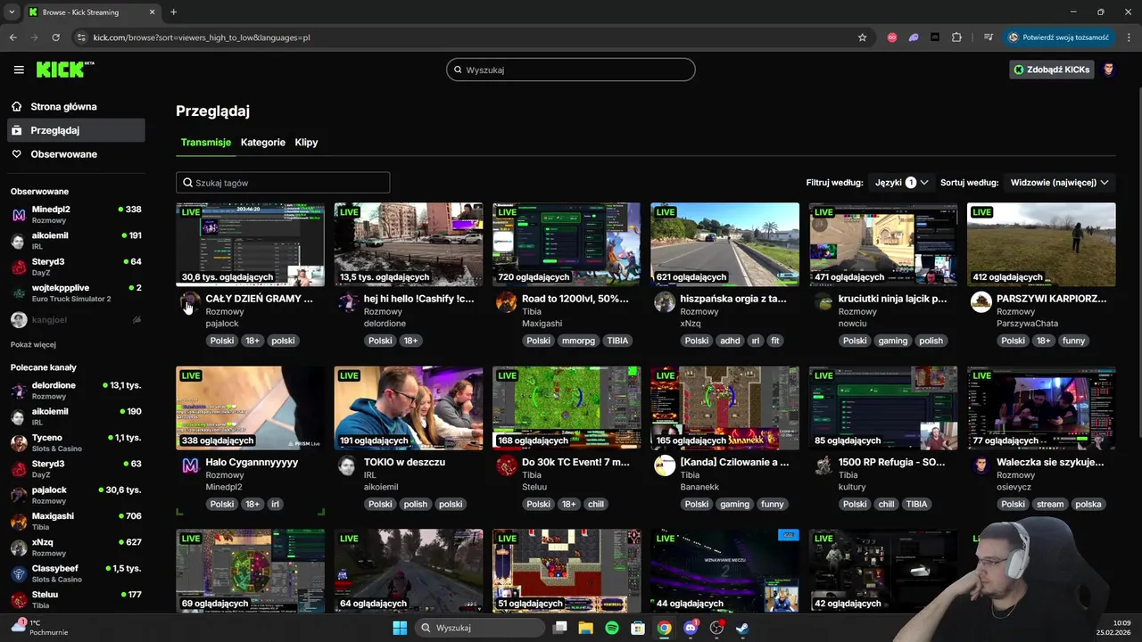This screenshot has width=1142, height=642.
Task: Go to Strona główna in sidebar
Action: point(76,106)
